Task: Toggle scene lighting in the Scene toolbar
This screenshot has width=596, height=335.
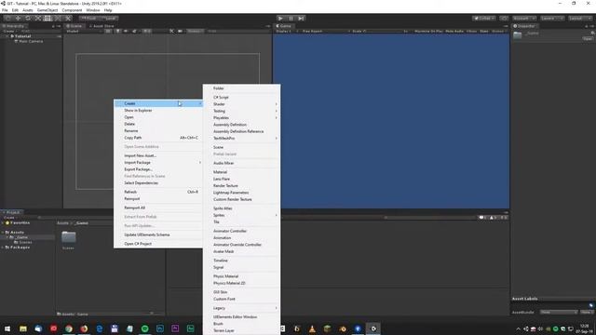Action: pos(118,31)
